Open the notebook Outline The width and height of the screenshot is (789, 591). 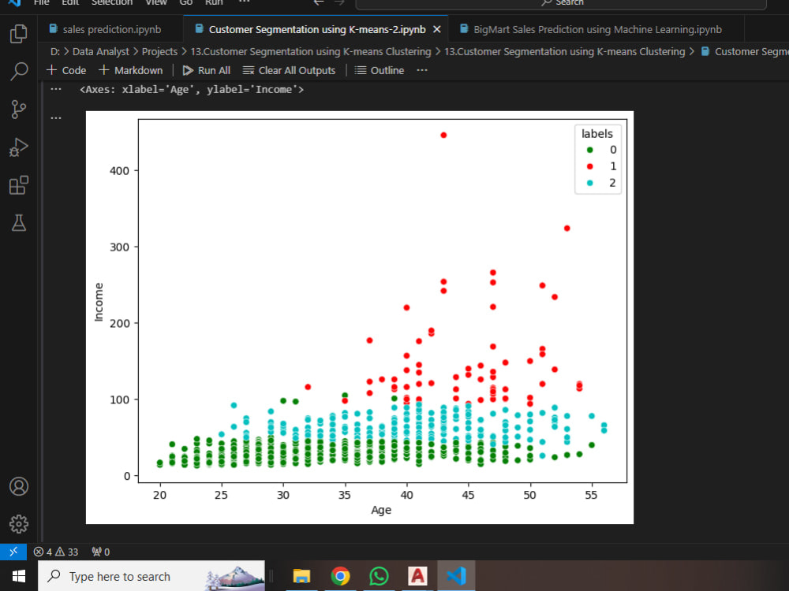pos(380,70)
